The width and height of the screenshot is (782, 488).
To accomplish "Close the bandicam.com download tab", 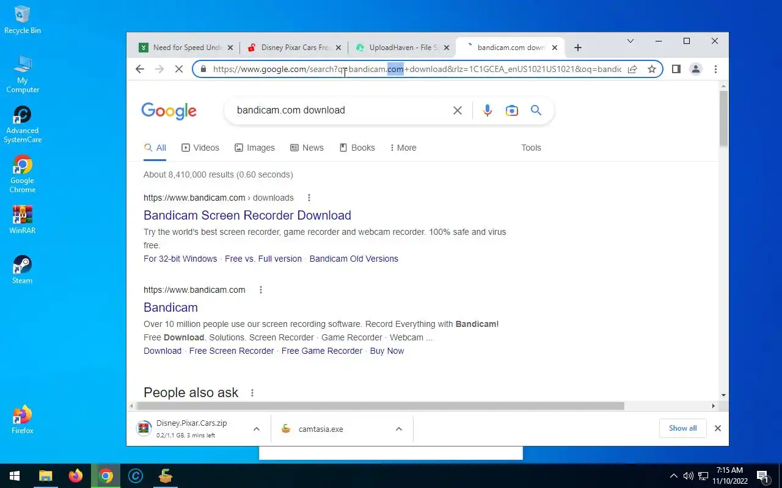I will [555, 48].
